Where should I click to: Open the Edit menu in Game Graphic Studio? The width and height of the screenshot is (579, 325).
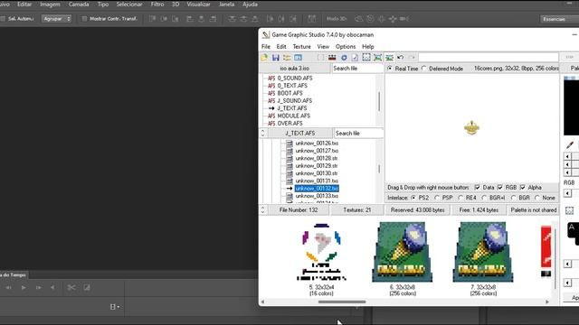281,47
